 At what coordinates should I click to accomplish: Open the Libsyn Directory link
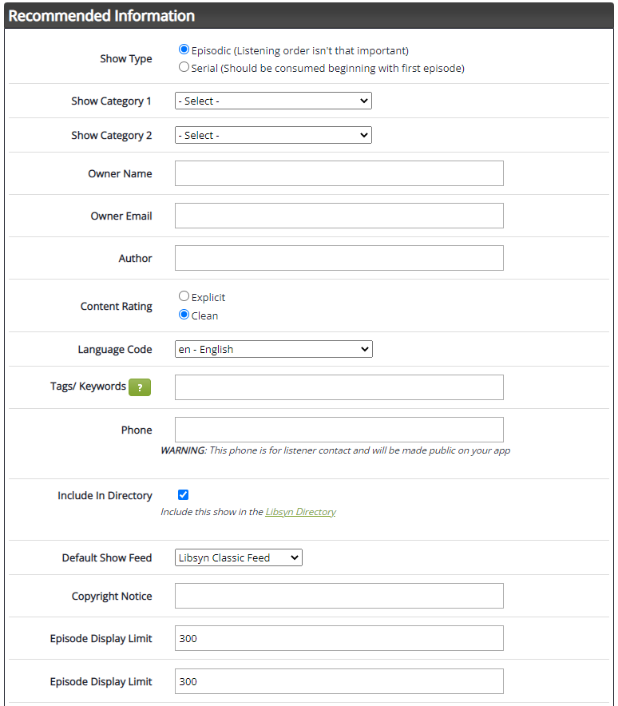[301, 512]
